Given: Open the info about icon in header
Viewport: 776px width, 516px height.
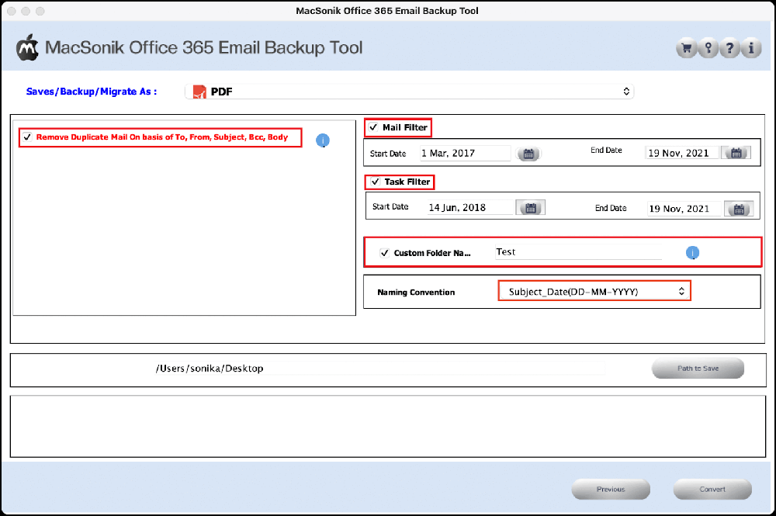Looking at the screenshot, I should [x=750, y=48].
